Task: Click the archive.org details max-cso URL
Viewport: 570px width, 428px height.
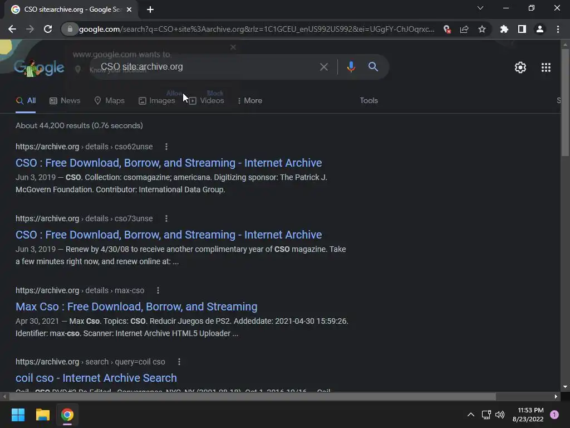Action: coord(80,290)
